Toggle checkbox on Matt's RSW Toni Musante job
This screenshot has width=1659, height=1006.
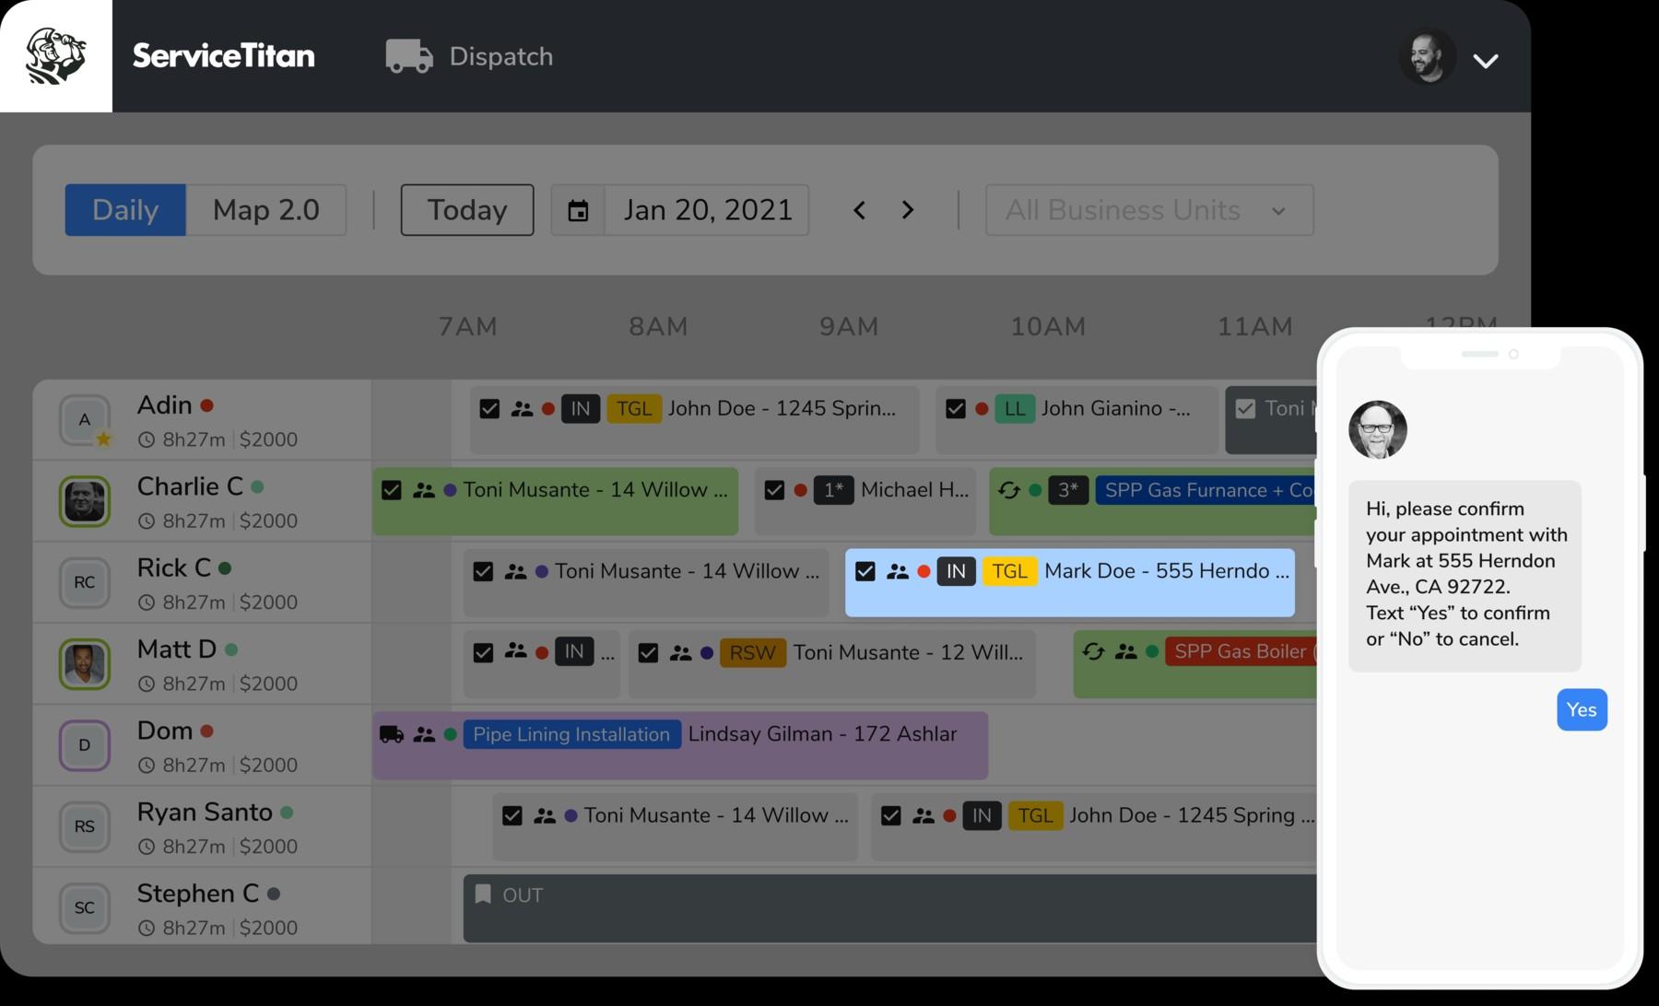[x=648, y=653]
